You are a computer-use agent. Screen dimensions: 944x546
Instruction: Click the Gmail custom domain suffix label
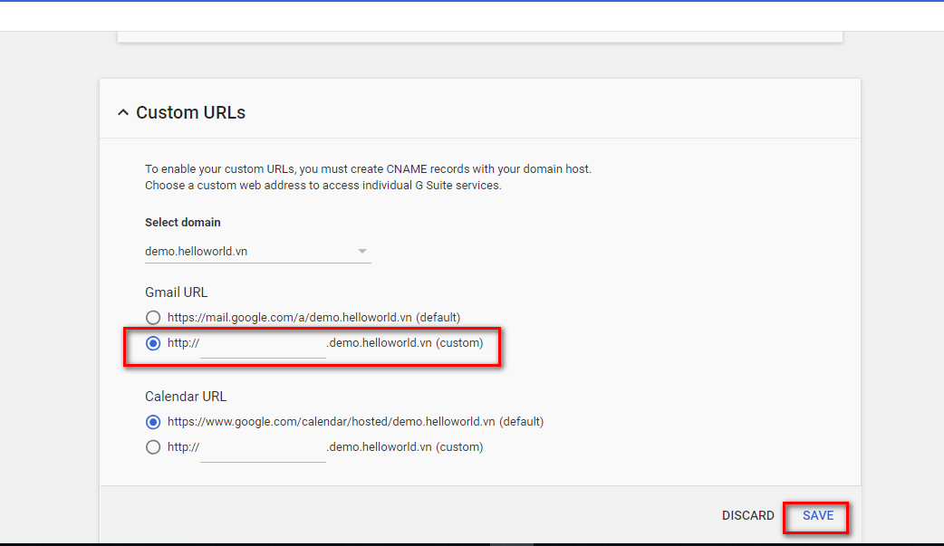[404, 344]
